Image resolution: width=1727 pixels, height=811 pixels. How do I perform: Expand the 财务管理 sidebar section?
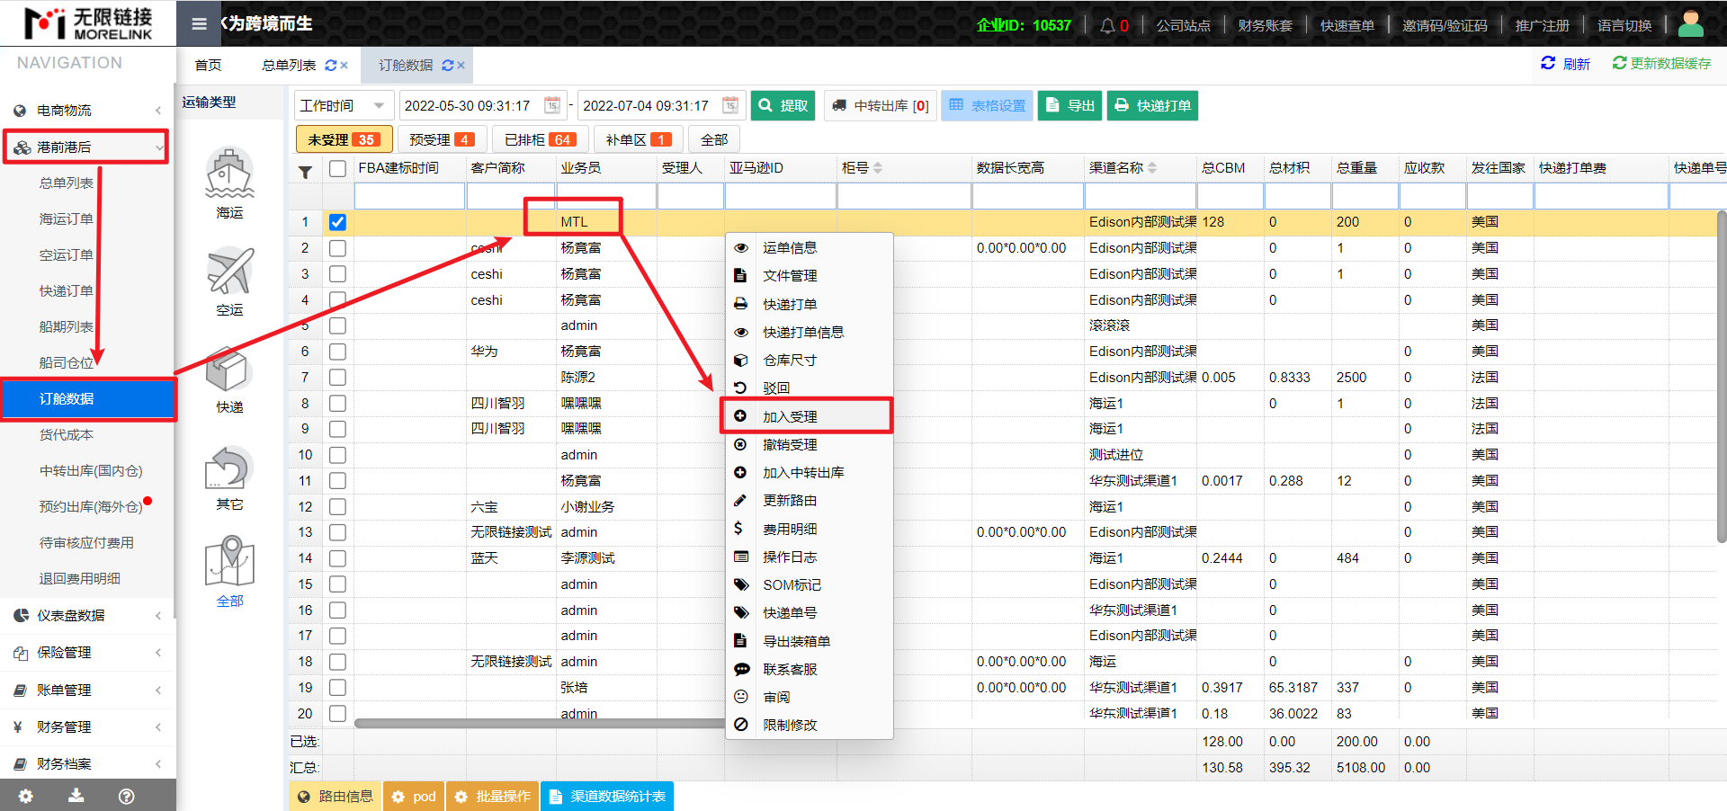point(87,726)
